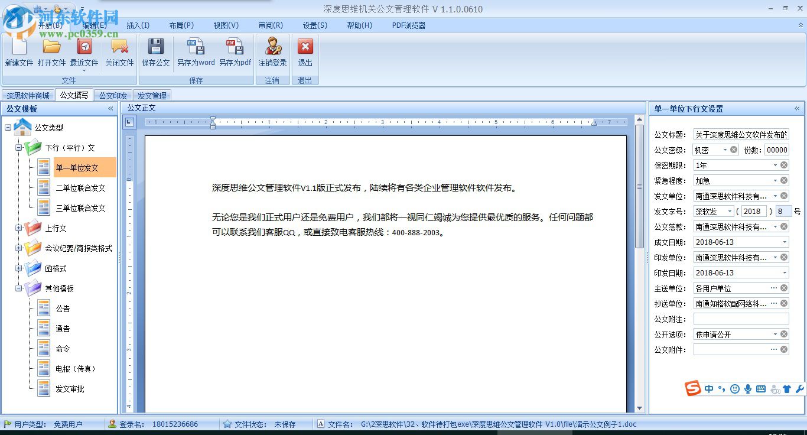Save the document via 保存公文
The image size is (807, 435).
[155, 52]
